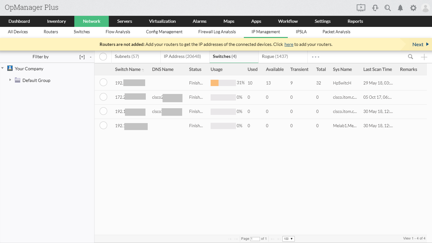Open the rows-per-page dropdown showing 100
This screenshot has width=432, height=243.
(x=288, y=239)
